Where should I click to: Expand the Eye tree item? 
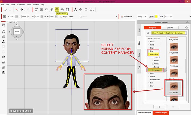(x=149, y=51)
